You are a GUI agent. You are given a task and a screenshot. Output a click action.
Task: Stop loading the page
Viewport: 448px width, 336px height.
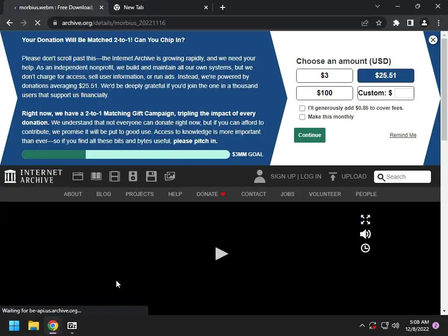point(38,23)
